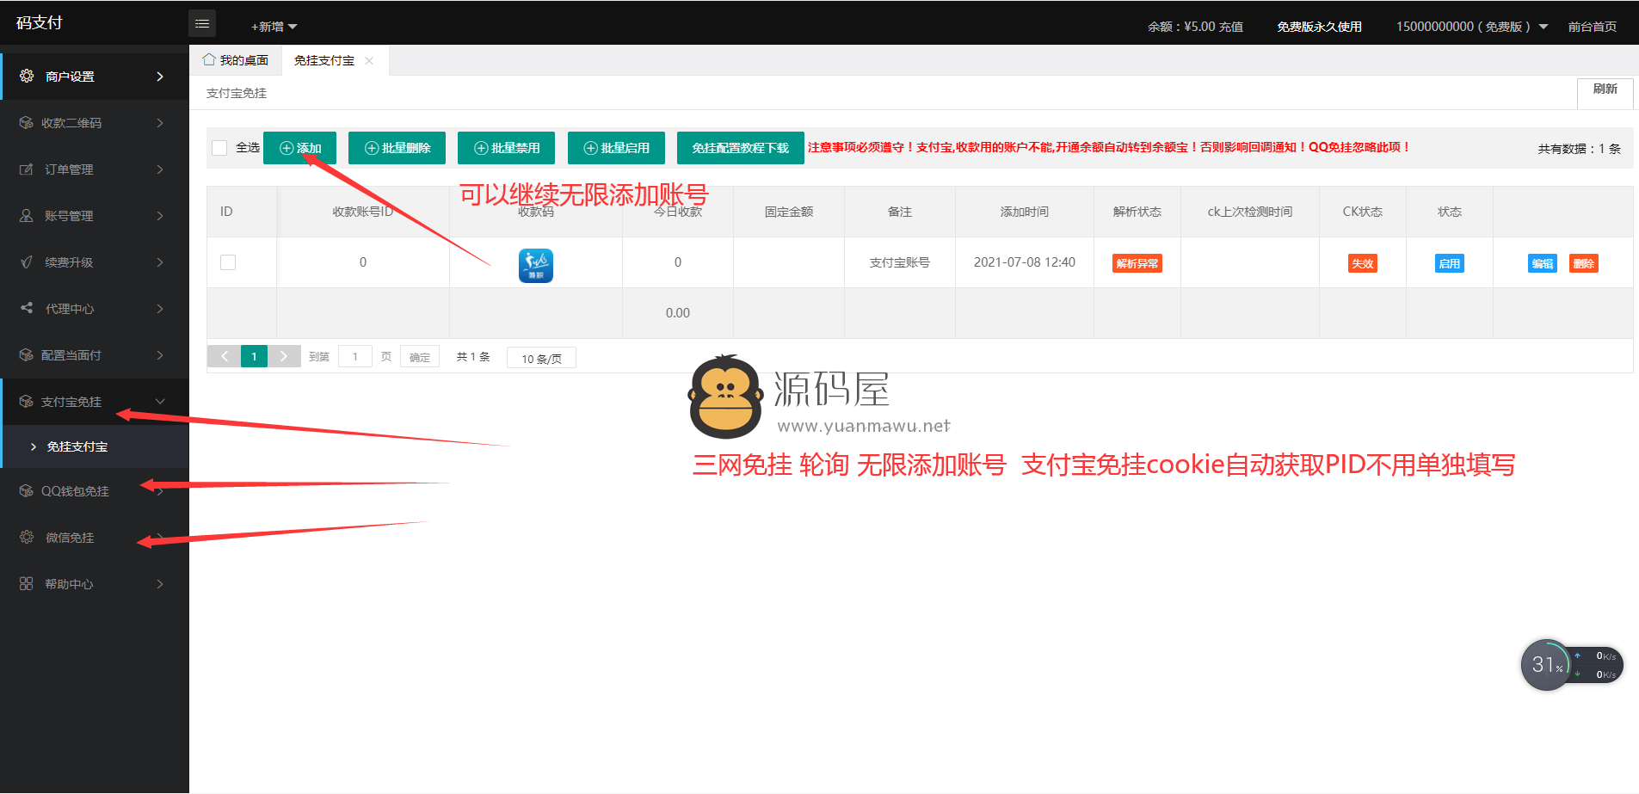Click the 确定 page jump button

pos(420,357)
